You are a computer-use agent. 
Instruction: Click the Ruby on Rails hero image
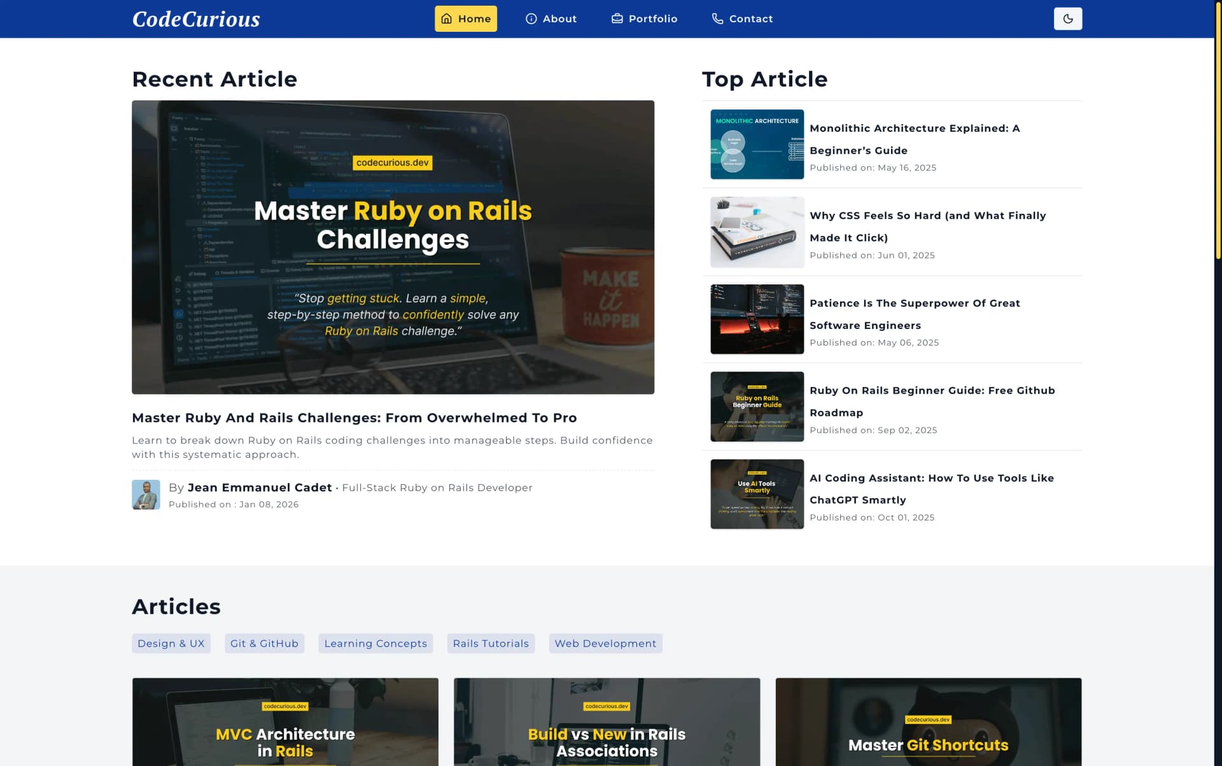[x=393, y=247]
